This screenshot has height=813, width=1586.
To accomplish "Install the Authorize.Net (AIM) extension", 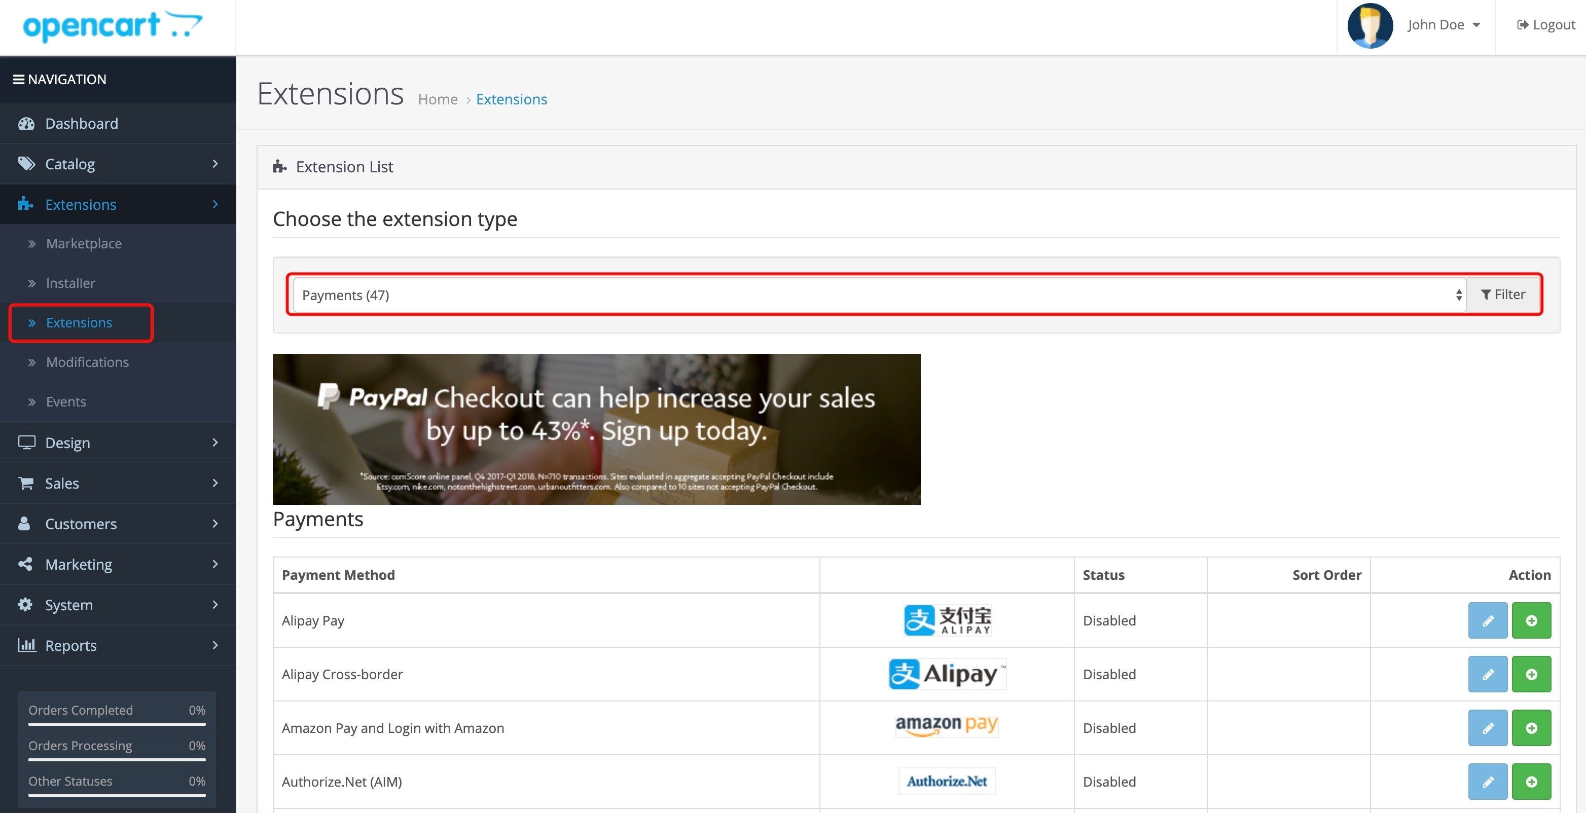I will pos(1531,782).
